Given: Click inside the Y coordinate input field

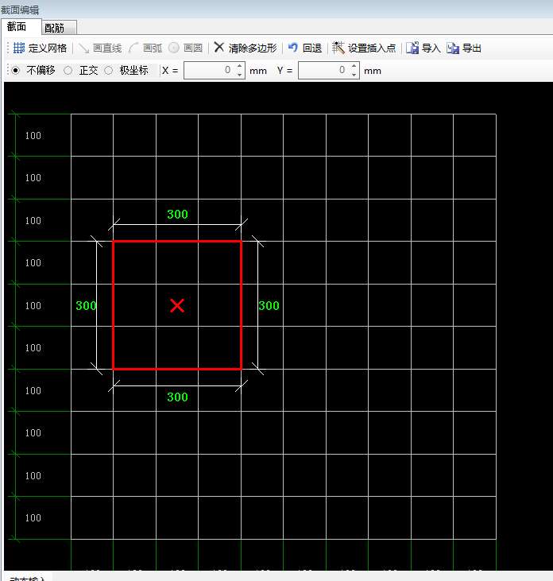Looking at the screenshot, I should (323, 71).
